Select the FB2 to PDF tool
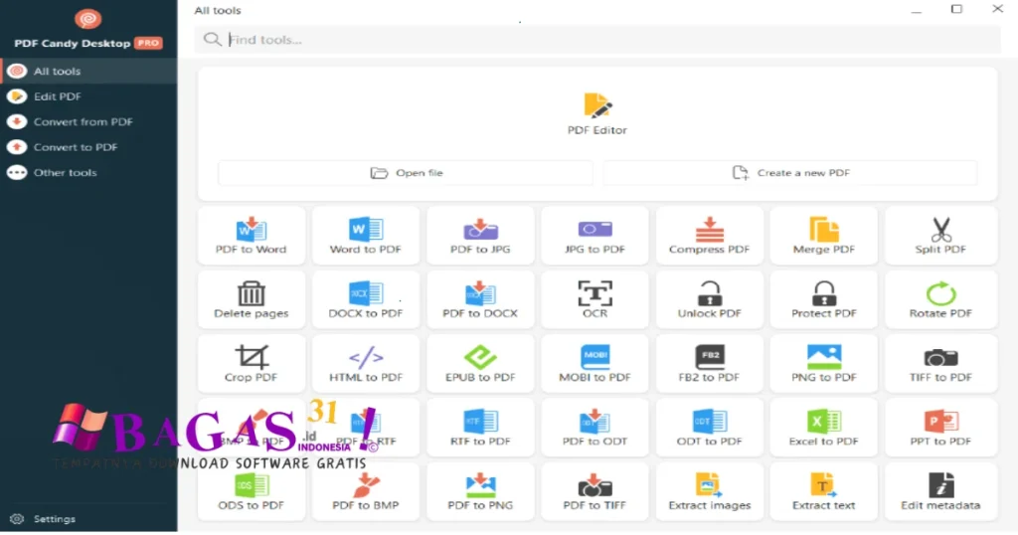This screenshot has height=535, width=1018. tap(710, 364)
